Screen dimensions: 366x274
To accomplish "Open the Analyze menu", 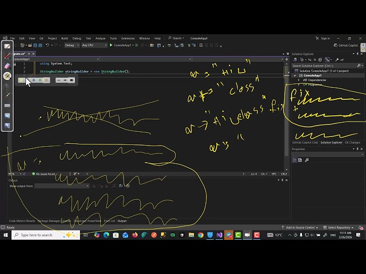I will pyautogui.click(x=101, y=38).
